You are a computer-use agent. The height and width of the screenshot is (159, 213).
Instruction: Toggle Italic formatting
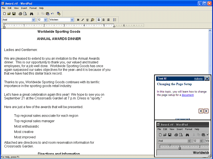point(83,20)
